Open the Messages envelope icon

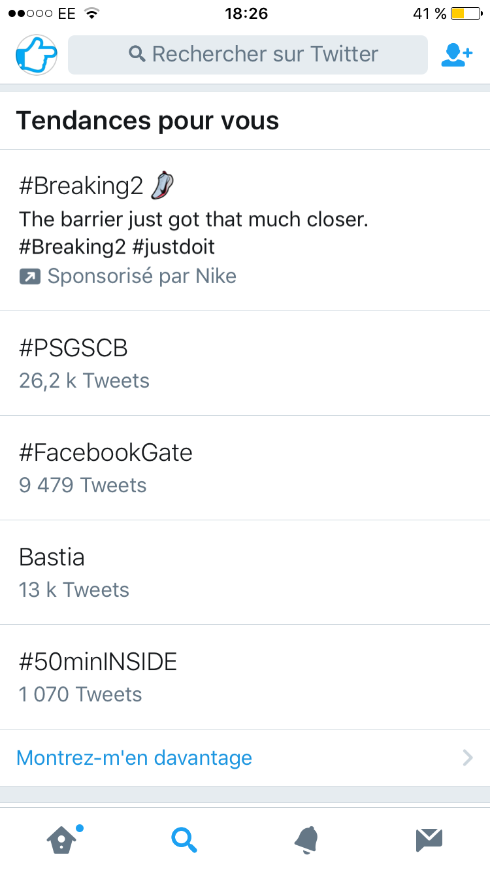(x=429, y=839)
